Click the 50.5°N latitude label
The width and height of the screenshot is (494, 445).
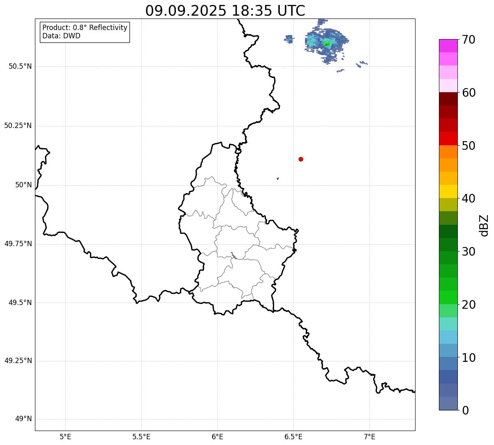pyautogui.click(x=20, y=66)
